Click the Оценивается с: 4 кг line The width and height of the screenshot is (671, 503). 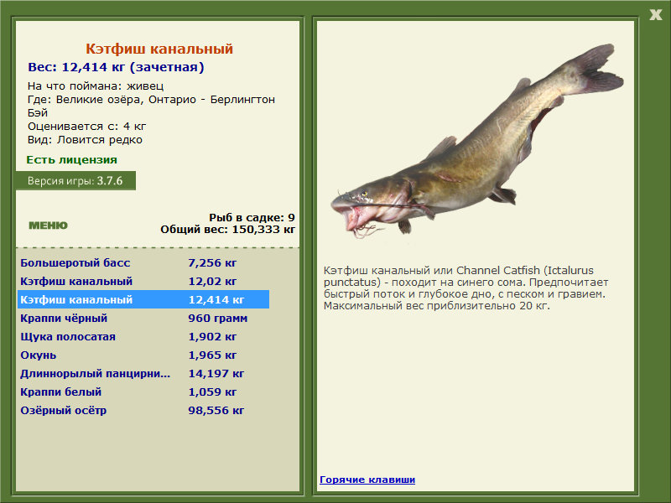coord(87,127)
